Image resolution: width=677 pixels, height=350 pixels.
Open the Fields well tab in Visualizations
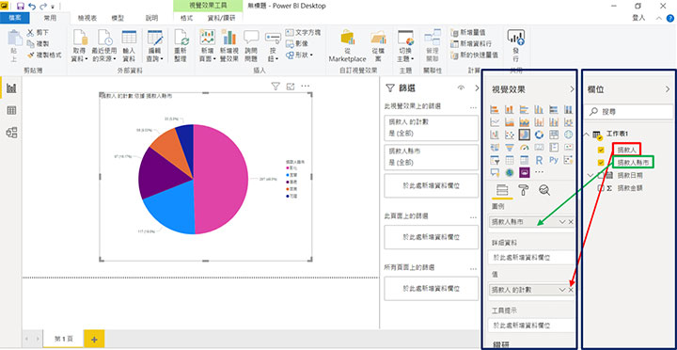point(502,190)
